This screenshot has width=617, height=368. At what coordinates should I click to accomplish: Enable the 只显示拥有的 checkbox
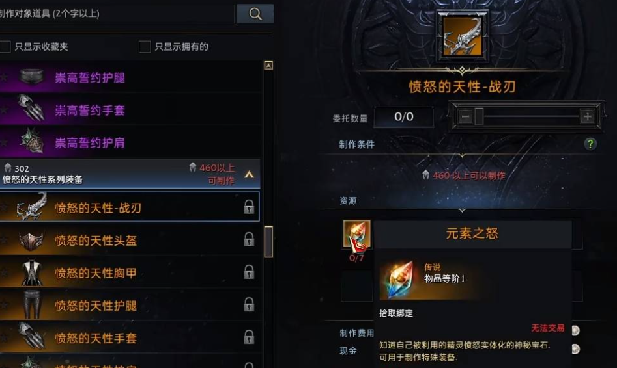145,47
